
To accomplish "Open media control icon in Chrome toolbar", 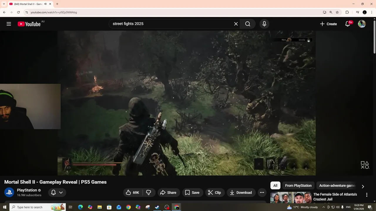I will pos(357,12).
